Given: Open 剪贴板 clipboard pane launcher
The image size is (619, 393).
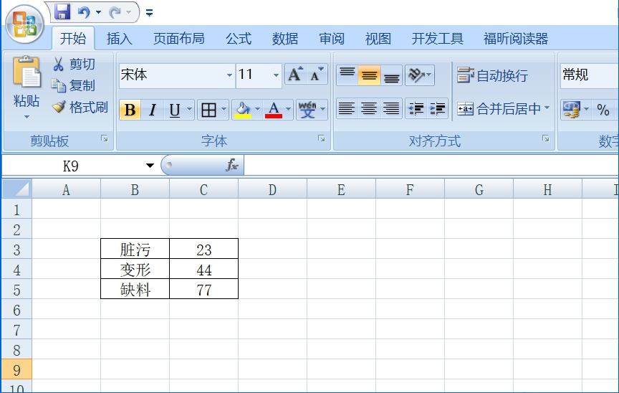Looking at the screenshot, I should pos(105,138).
